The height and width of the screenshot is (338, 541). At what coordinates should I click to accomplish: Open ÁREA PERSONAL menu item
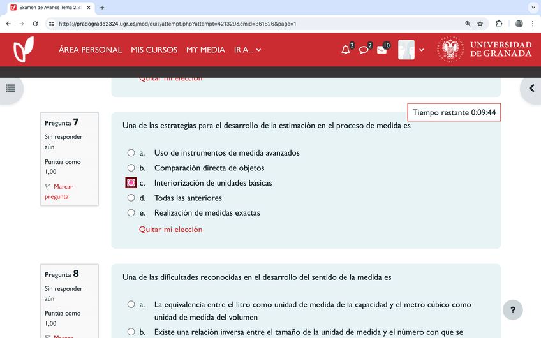pyautogui.click(x=90, y=50)
